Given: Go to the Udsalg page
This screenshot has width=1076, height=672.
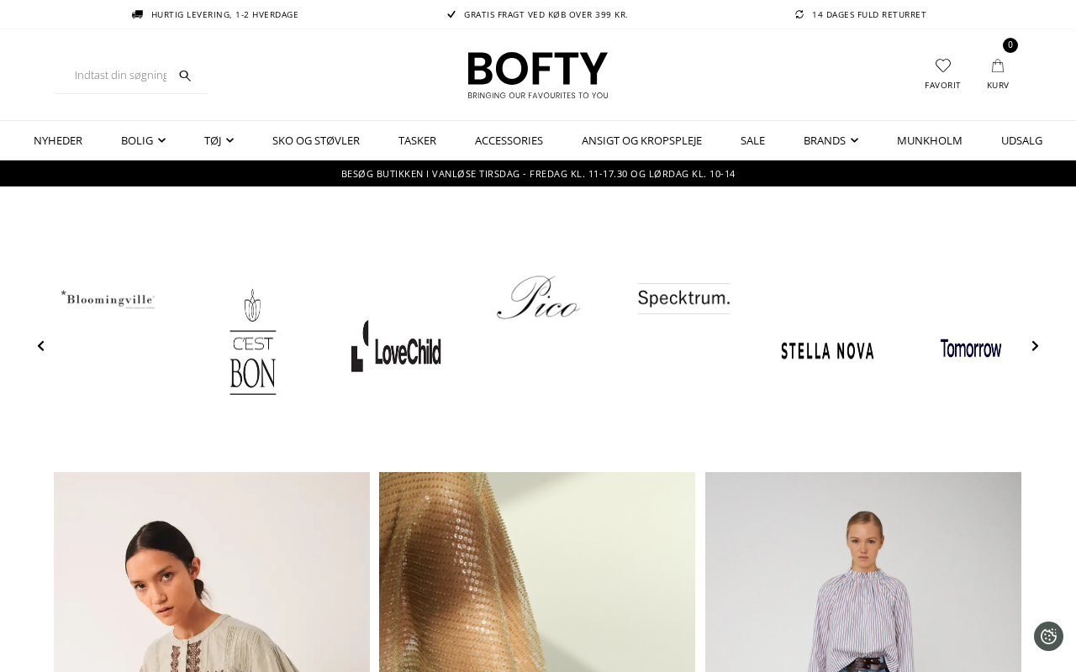Looking at the screenshot, I should pyautogui.click(x=1021, y=140).
